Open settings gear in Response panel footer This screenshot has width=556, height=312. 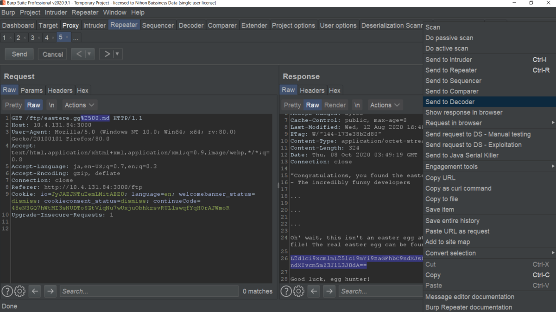point(298,291)
